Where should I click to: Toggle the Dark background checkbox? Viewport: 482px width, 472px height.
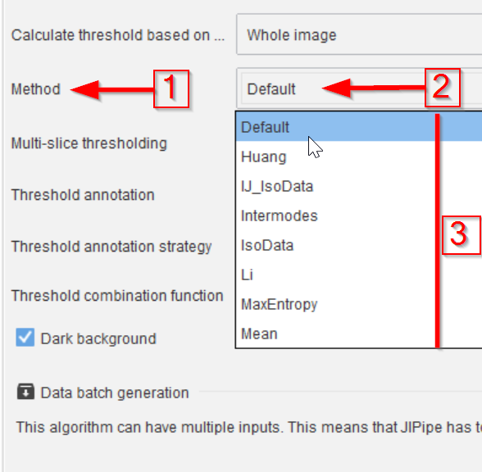click(25, 338)
